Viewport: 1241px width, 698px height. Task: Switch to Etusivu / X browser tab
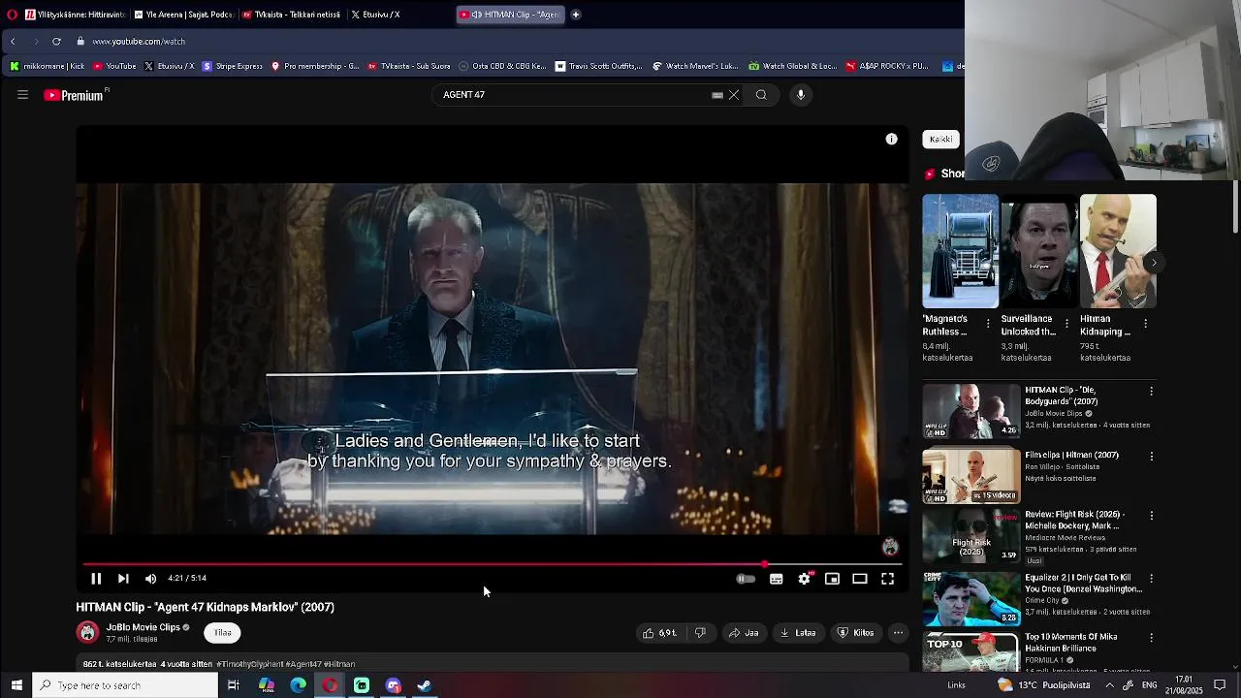398,15
